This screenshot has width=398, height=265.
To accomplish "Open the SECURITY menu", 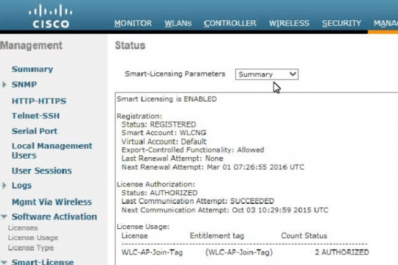I will pyautogui.click(x=342, y=23).
